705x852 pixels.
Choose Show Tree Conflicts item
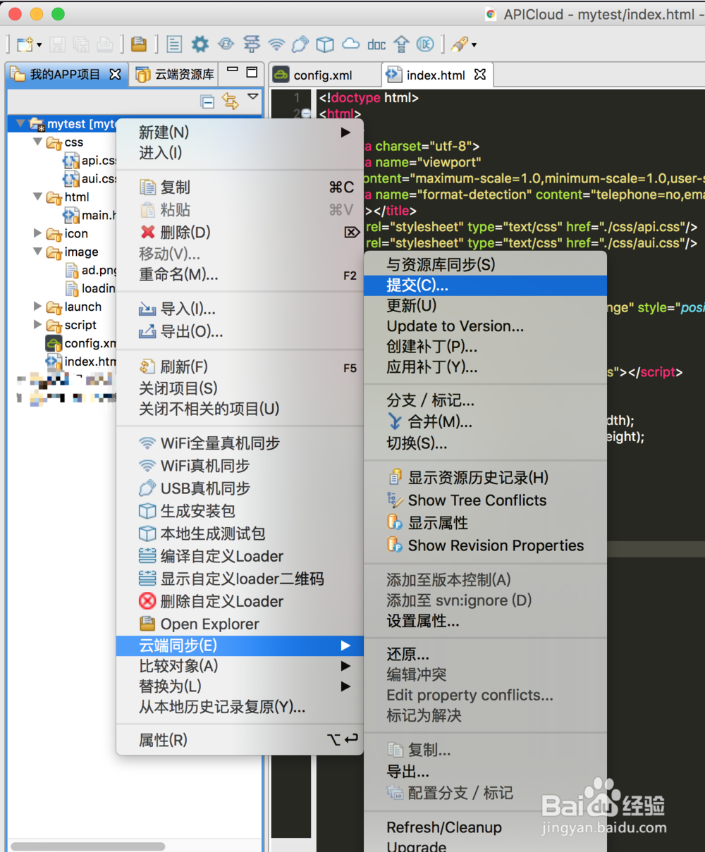(x=485, y=500)
